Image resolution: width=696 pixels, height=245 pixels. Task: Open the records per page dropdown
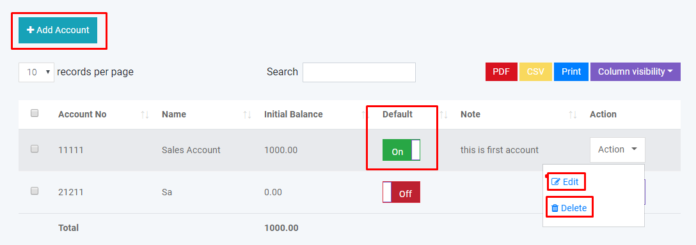click(36, 72)
